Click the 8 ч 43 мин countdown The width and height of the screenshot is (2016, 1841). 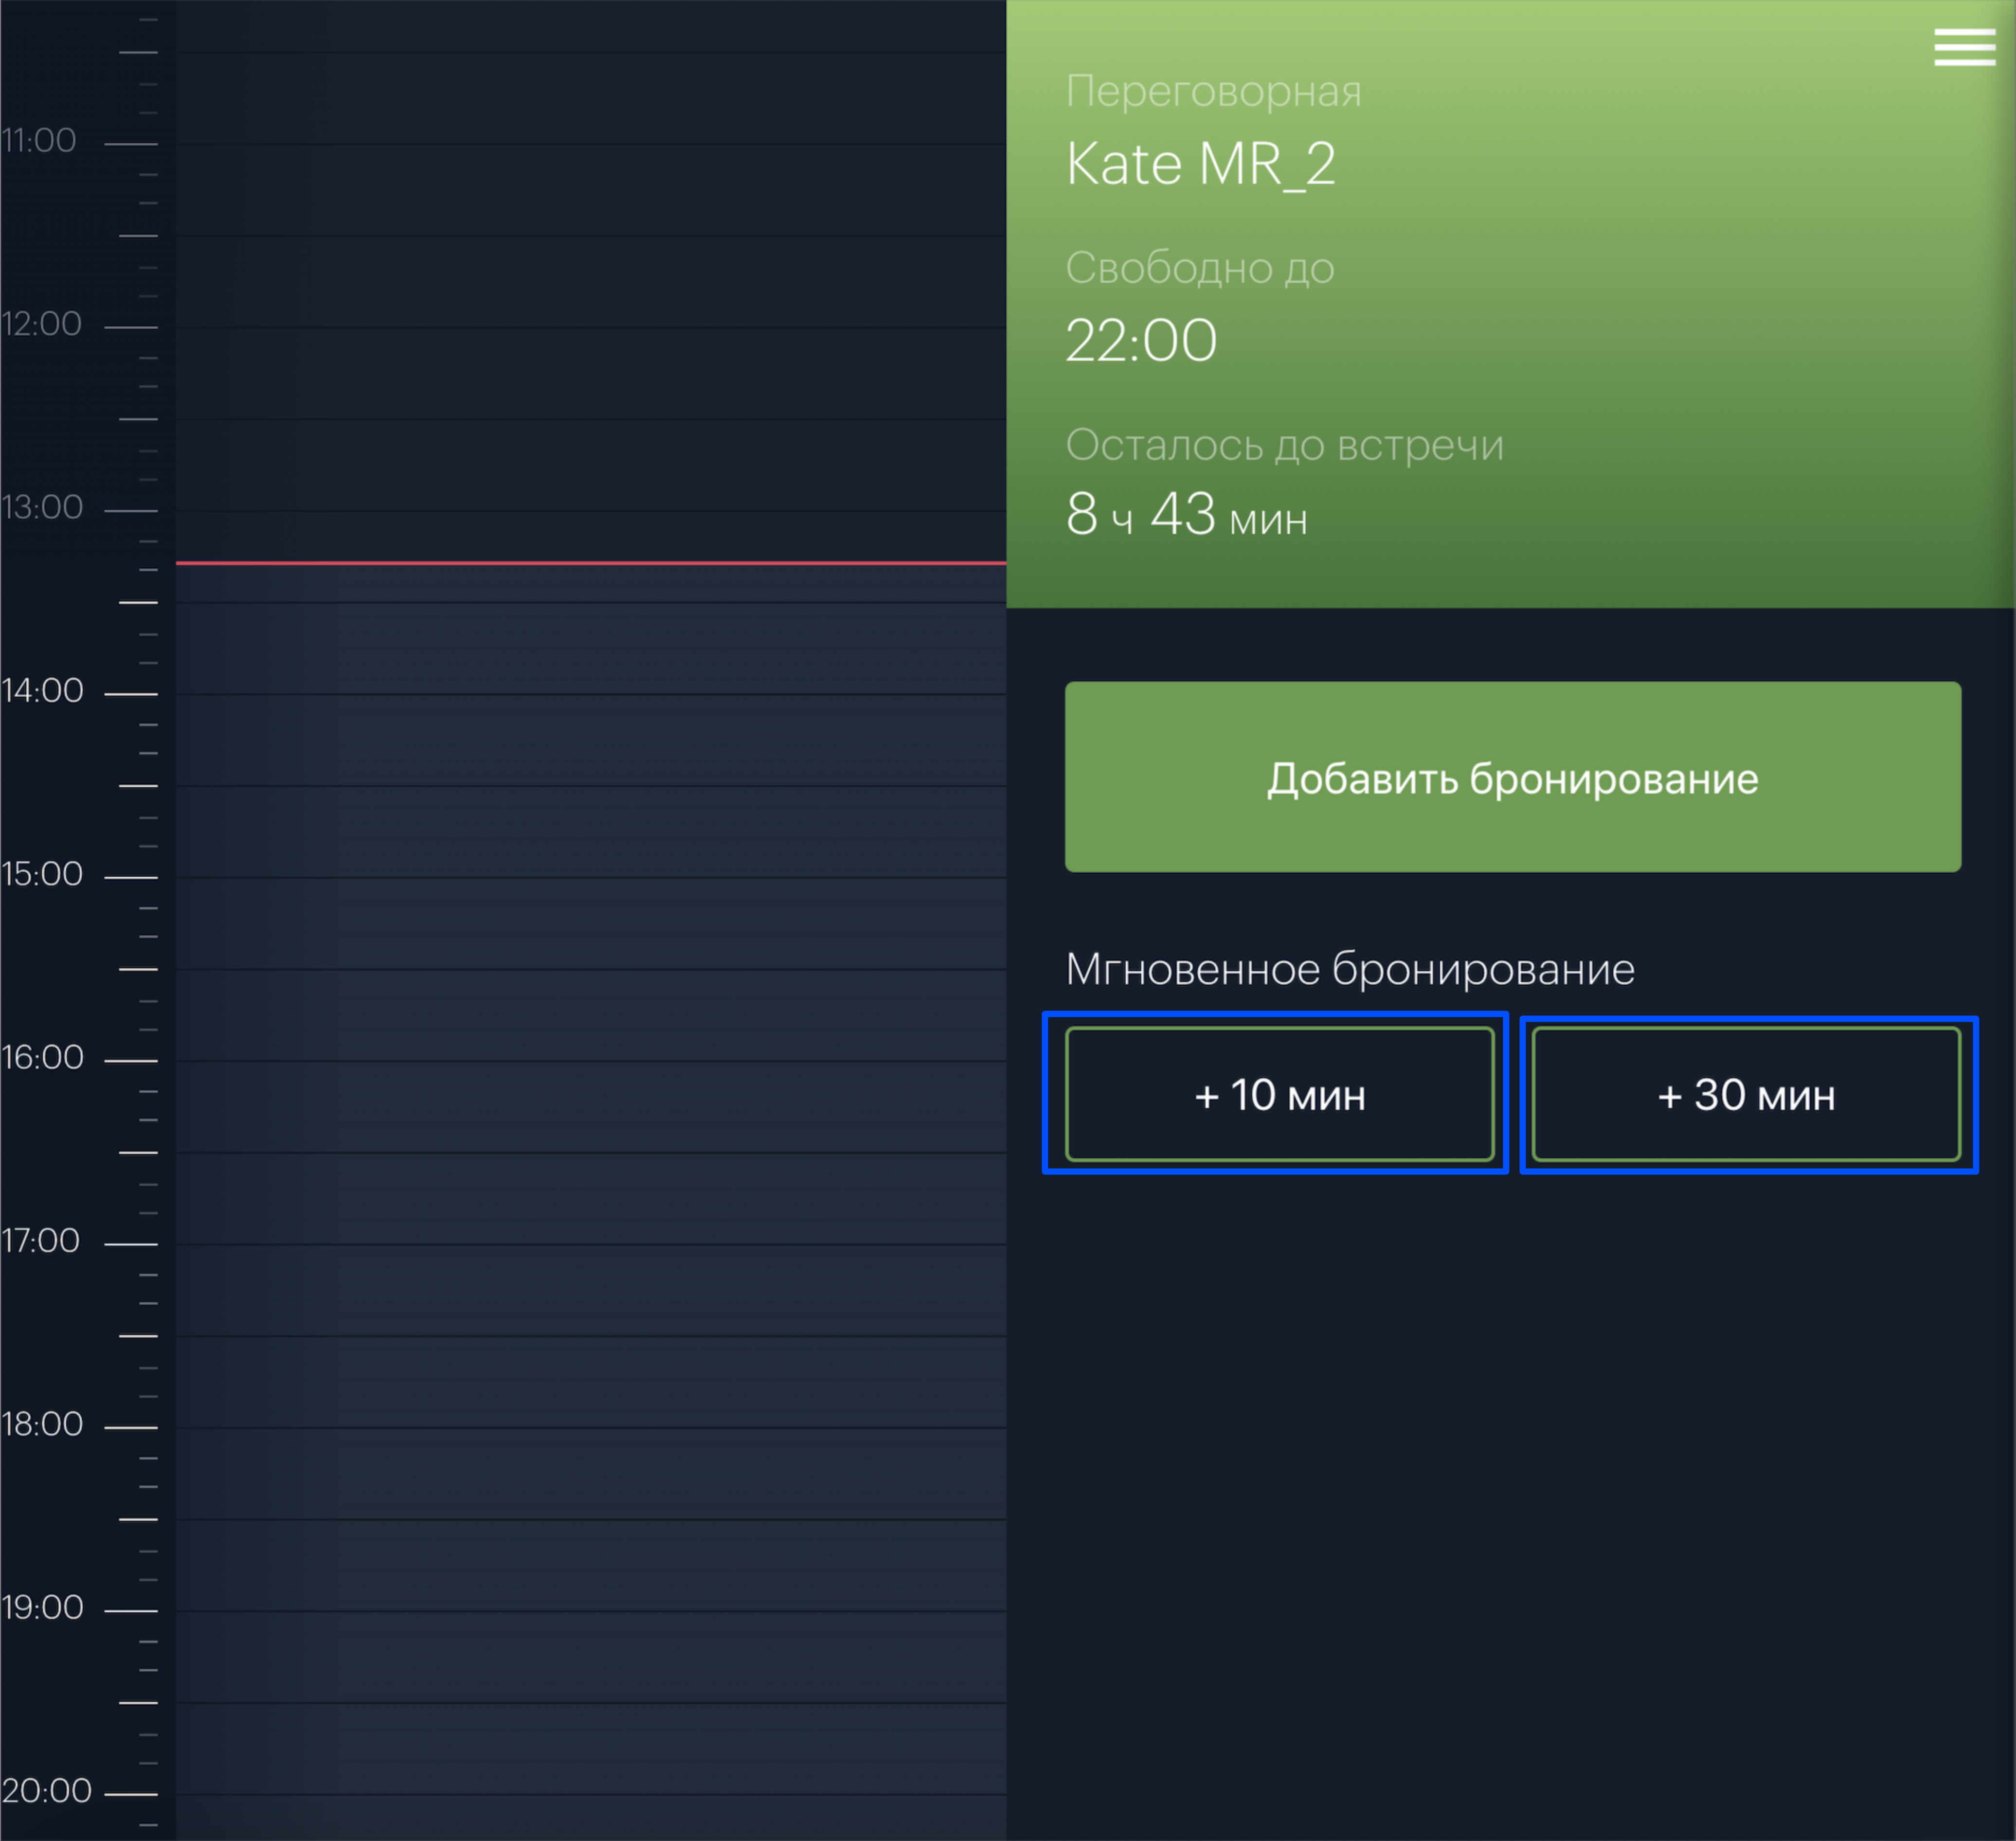click(1187, 515)
